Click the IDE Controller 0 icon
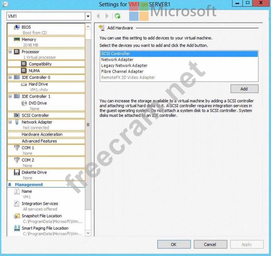271x256 pixels. click(17, 77)
